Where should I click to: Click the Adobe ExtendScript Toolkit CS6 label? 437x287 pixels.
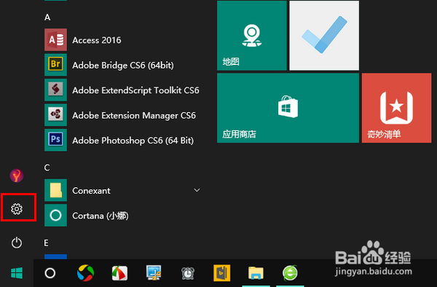135,90
